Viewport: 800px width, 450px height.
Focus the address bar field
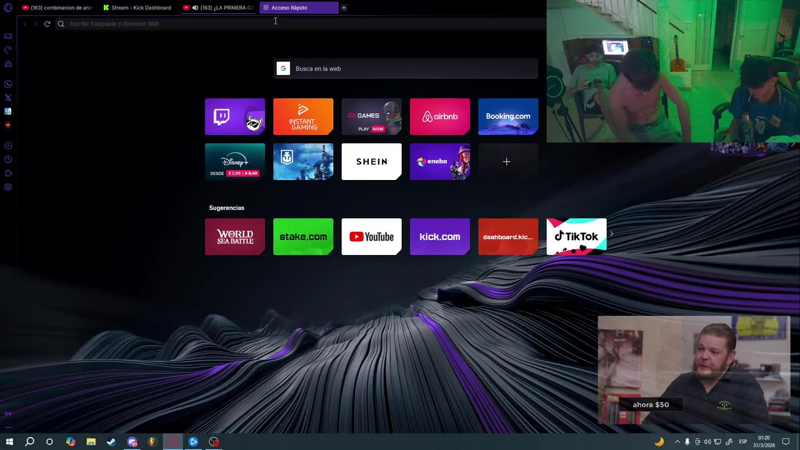click(x=300, y=24)
